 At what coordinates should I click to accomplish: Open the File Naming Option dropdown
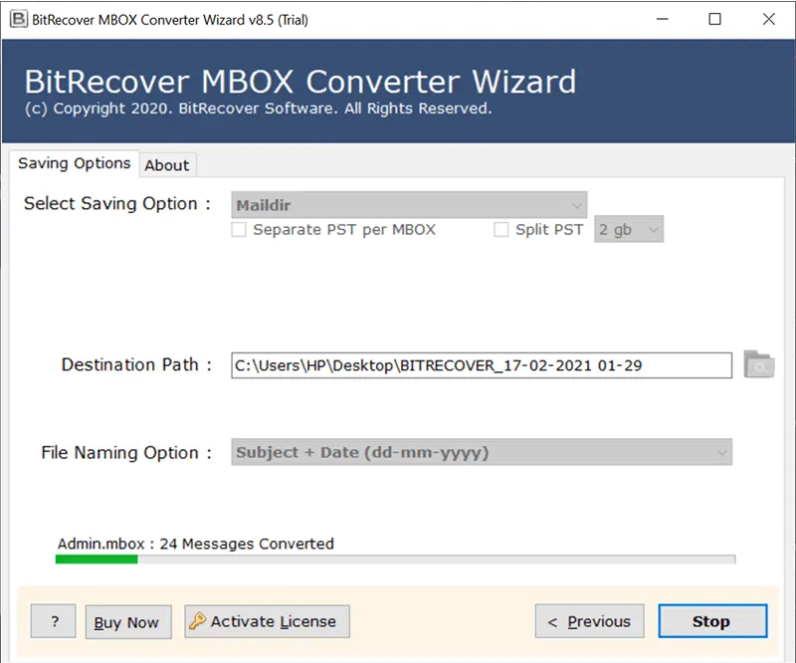[x=482, y=452]
